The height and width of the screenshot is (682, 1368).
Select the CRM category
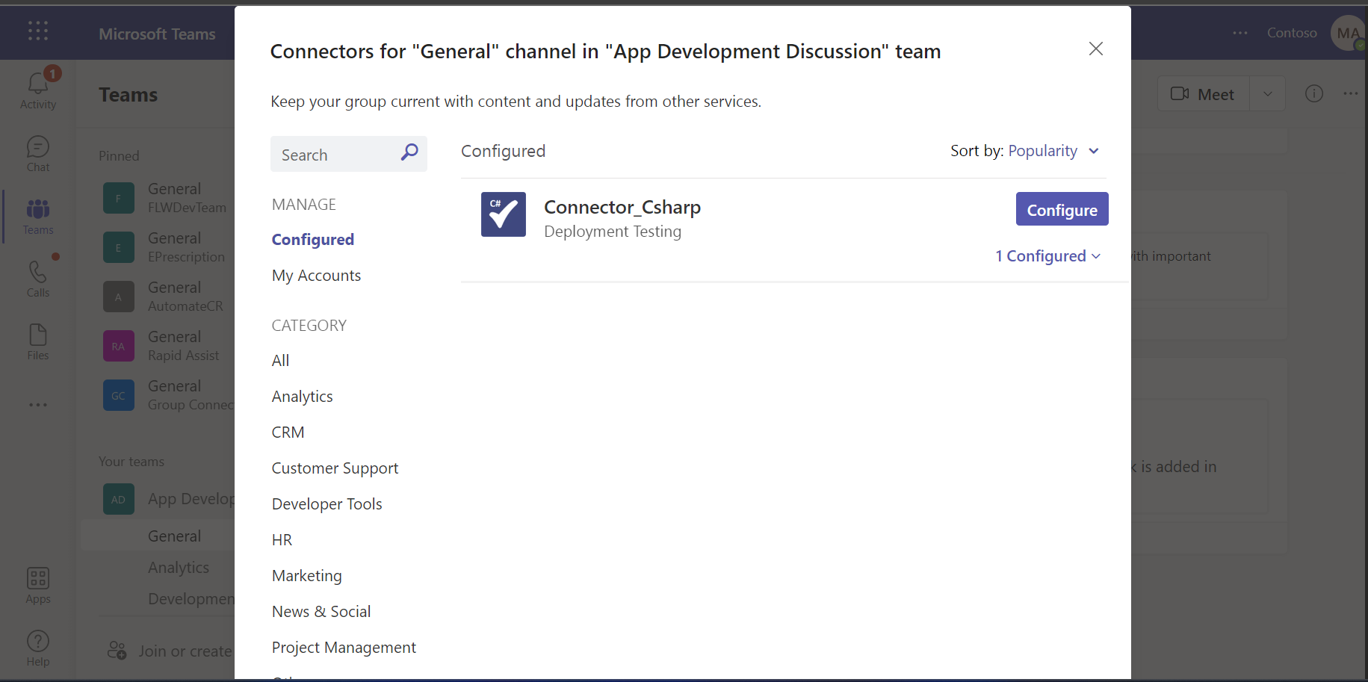(x=288, y=433)
